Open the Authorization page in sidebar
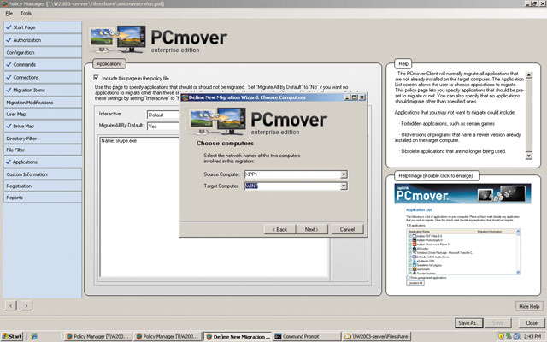Viewport: 547px width, 342px height. click(x=43, y=40)
